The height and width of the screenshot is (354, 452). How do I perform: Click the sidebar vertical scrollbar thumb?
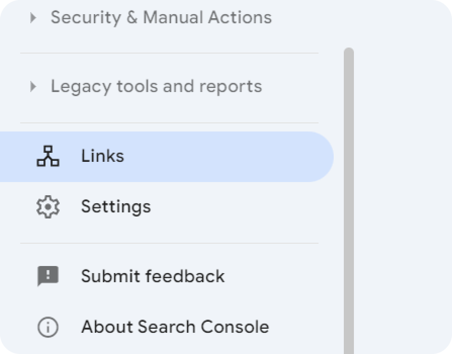point(349,201)
